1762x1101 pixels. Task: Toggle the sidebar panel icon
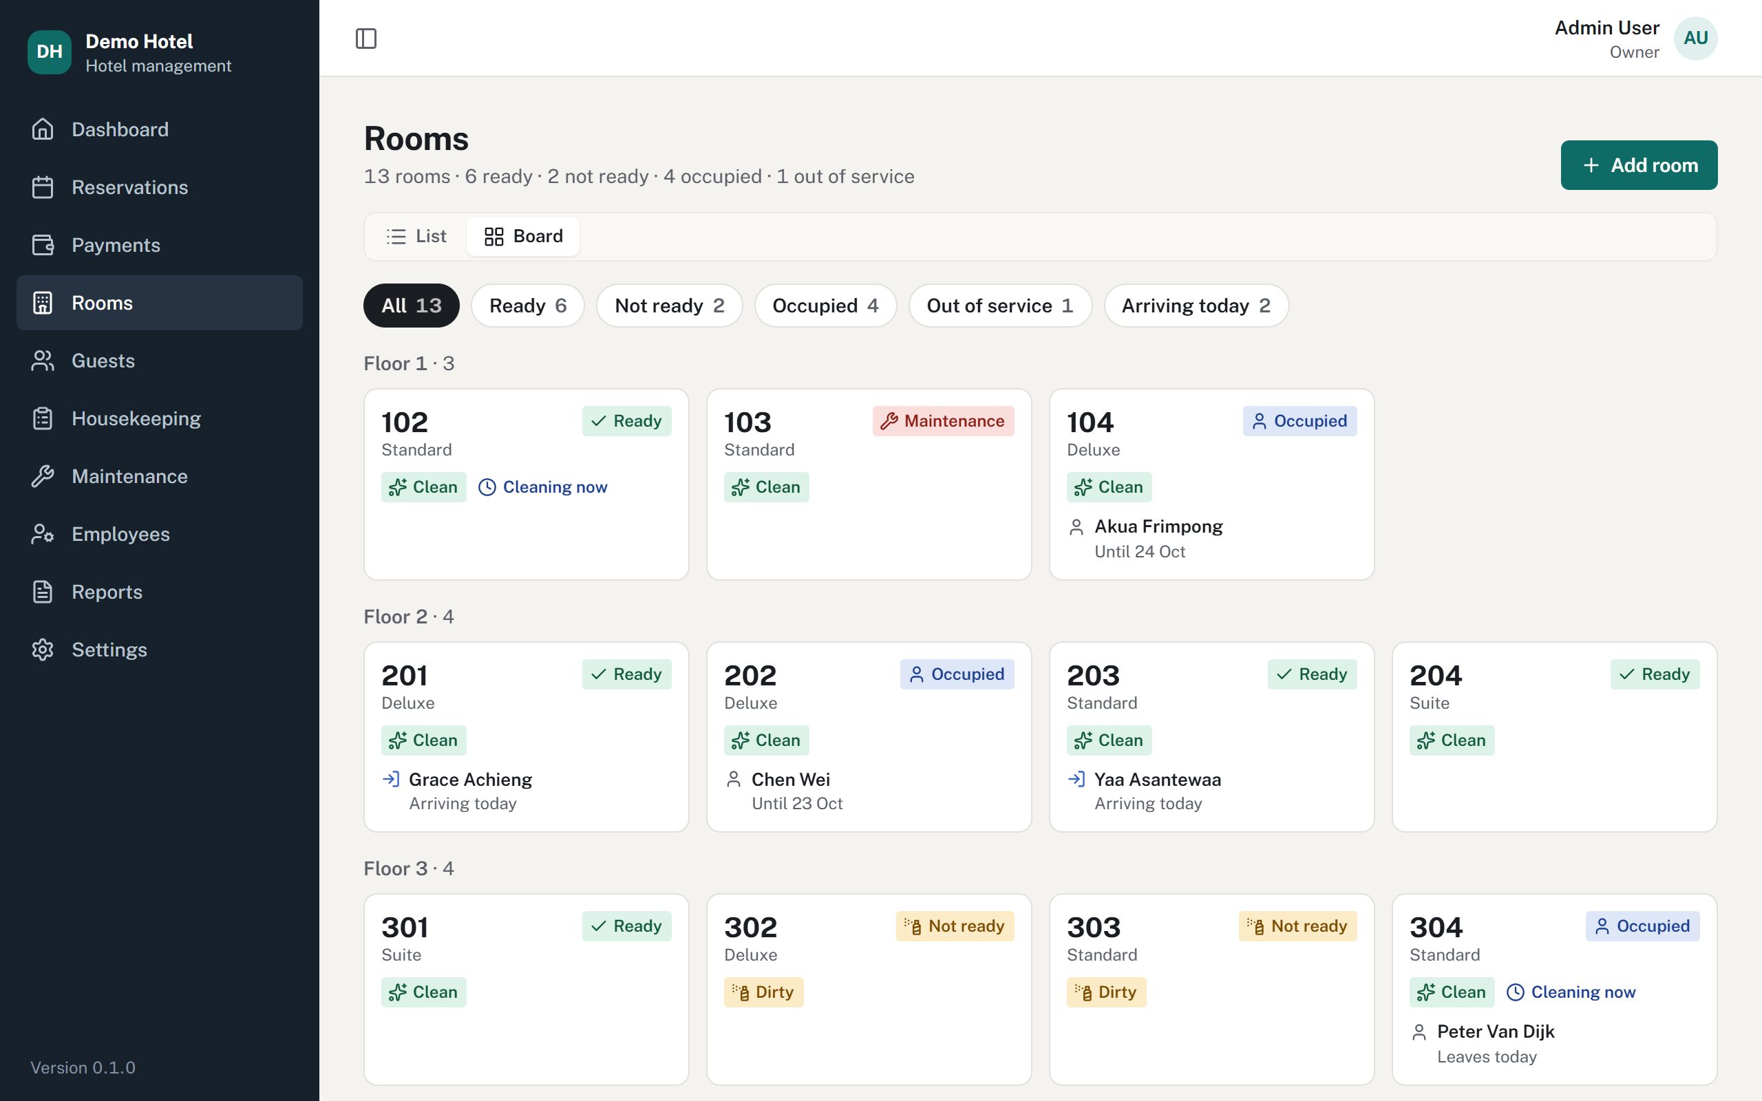point(365,39)
